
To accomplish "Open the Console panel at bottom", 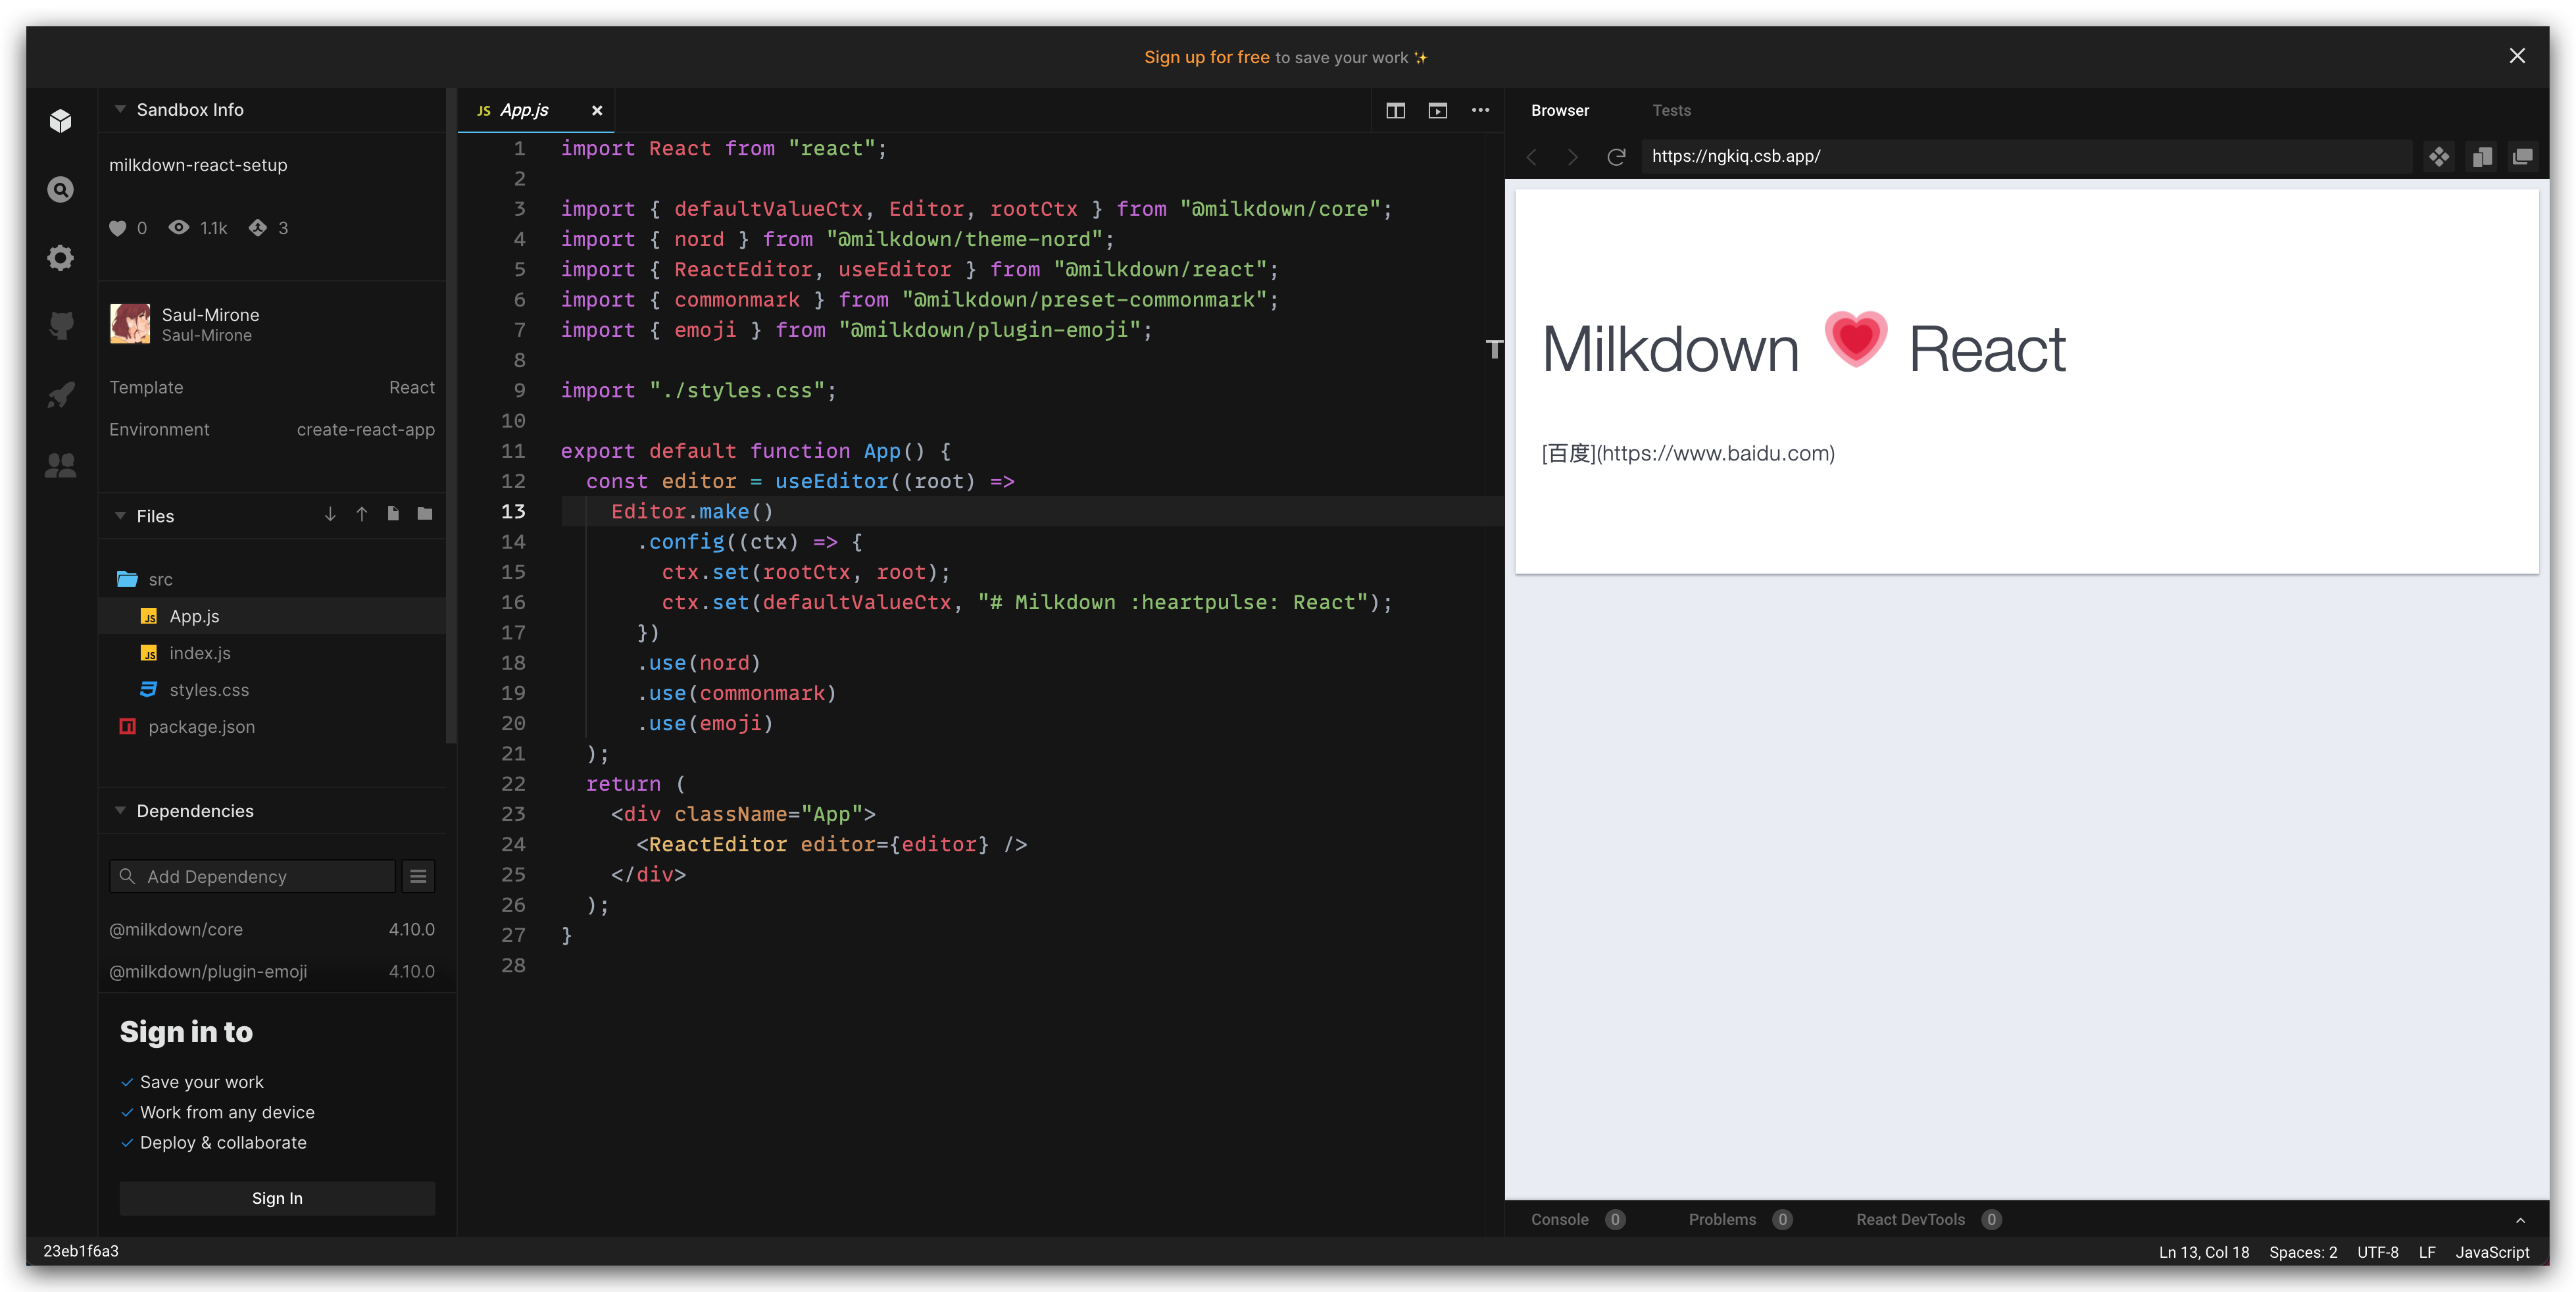I will coord(1560,1219).
